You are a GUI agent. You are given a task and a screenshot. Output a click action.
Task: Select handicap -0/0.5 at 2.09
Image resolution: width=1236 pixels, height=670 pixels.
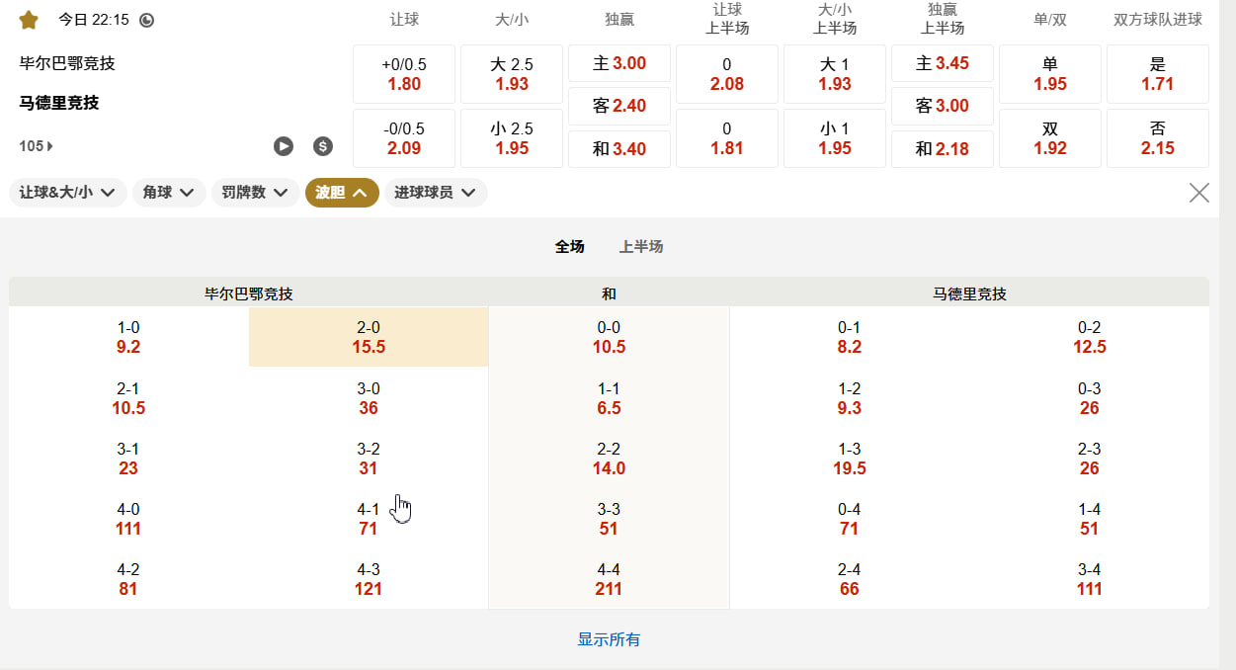click(x=404, y=138)
